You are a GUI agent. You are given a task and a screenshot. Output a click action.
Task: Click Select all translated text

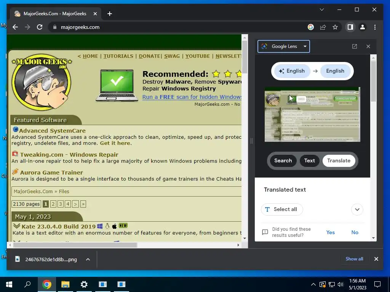pos(282,209)
